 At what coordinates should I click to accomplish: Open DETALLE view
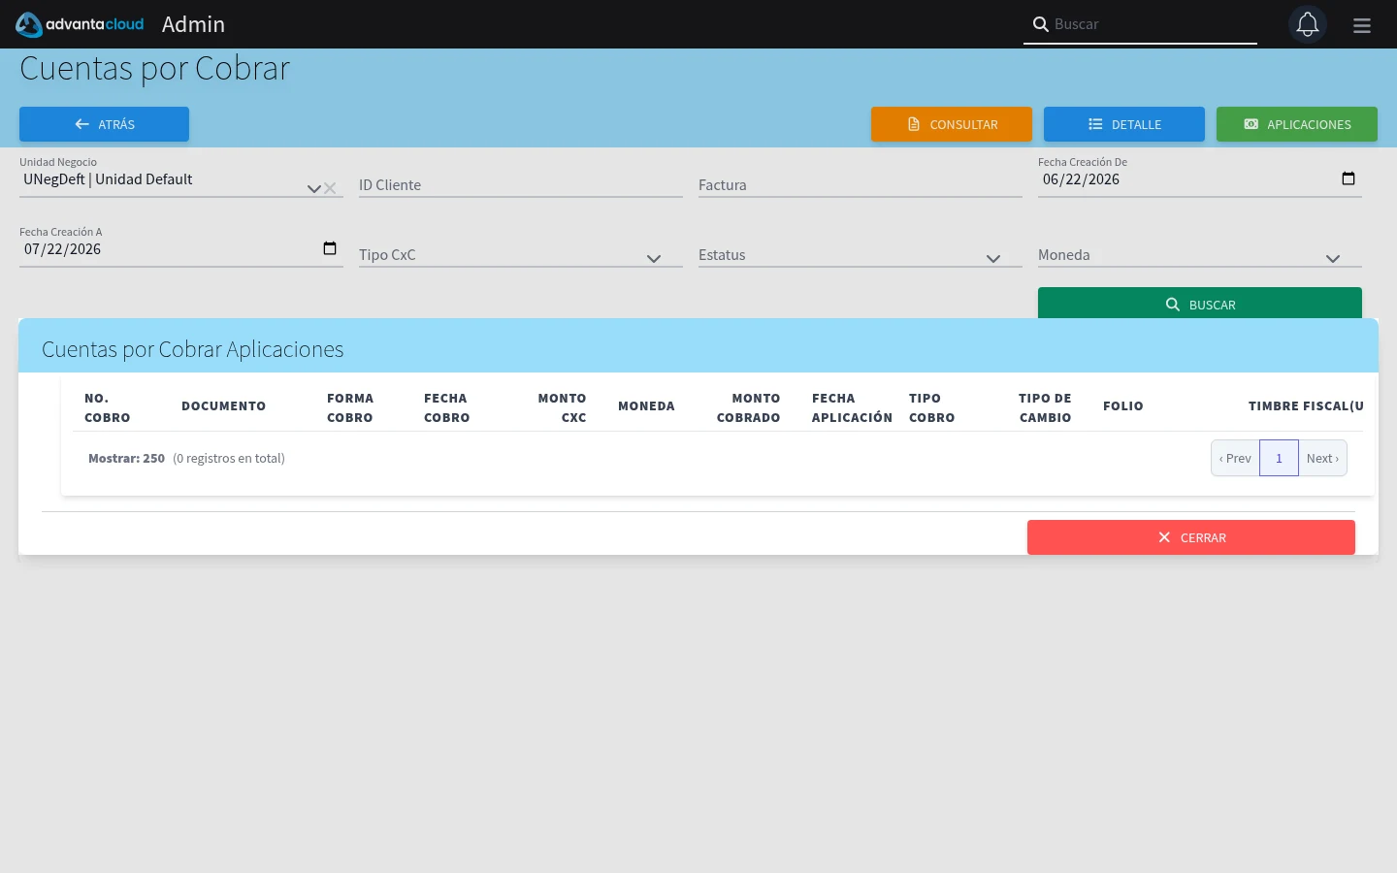coord(1124,124)
